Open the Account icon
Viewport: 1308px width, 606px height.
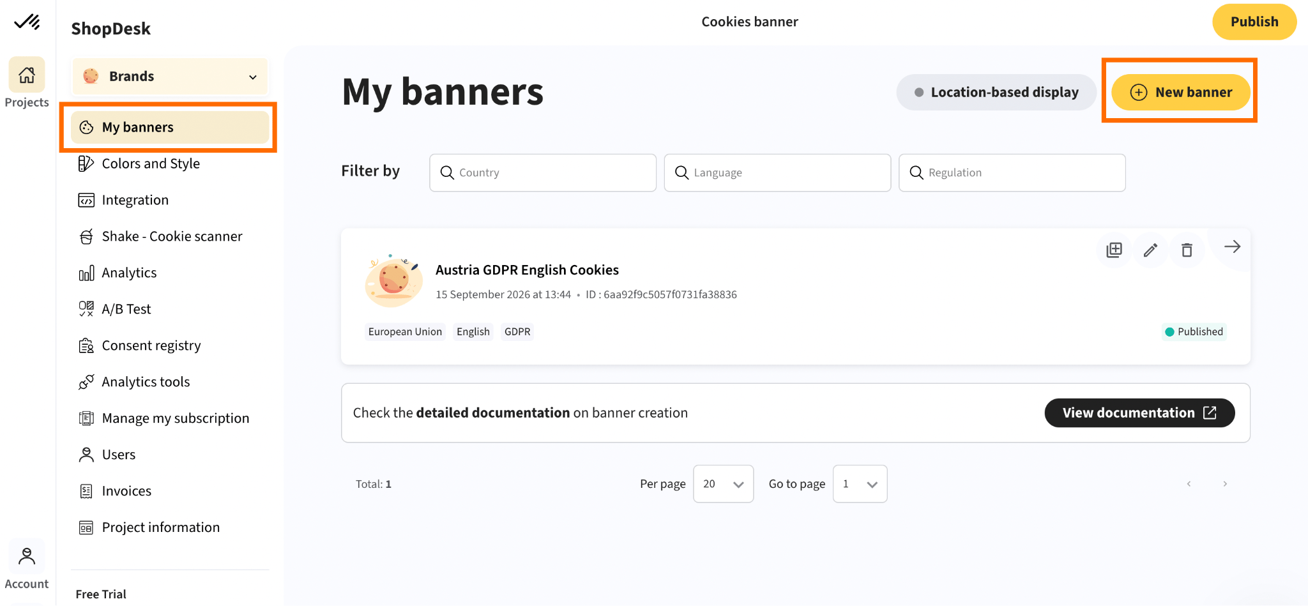pyautogui.click(x=27, y=557)
